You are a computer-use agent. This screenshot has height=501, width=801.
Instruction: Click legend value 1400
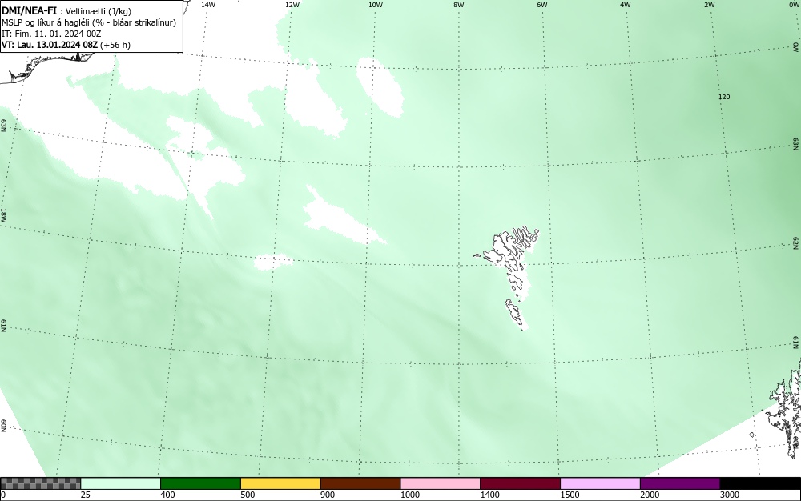[x=489, y=495]
